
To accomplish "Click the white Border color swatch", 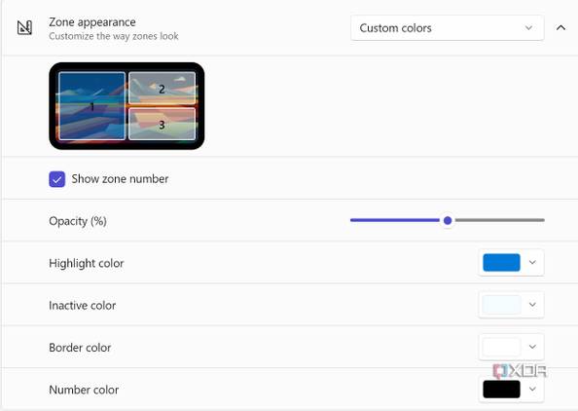I will click(501, 347).
